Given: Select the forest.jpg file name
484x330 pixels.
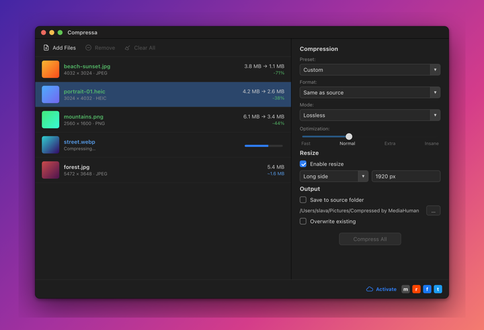Looking at the screenshot, I should pyautogui.click(x=77, y=167).
